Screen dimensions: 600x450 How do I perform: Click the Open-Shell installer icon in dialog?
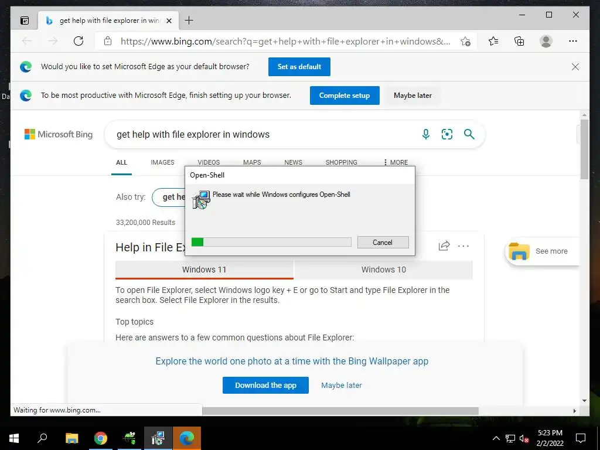point(202,199)
